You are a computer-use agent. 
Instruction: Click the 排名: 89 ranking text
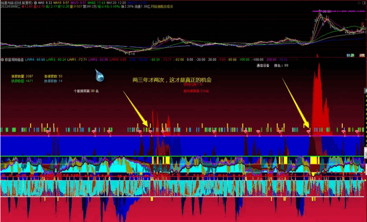[281, 66]
